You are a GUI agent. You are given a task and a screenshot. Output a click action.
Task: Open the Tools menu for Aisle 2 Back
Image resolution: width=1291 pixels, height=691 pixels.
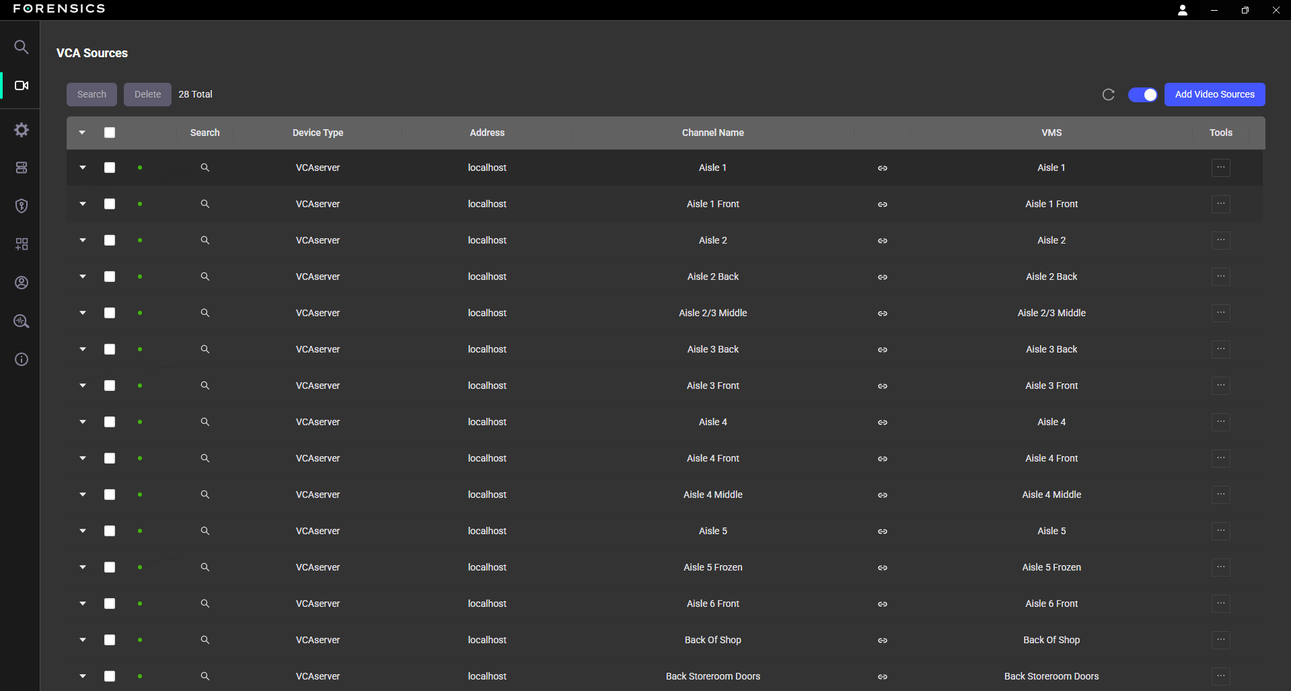(x=1220, y=277)
